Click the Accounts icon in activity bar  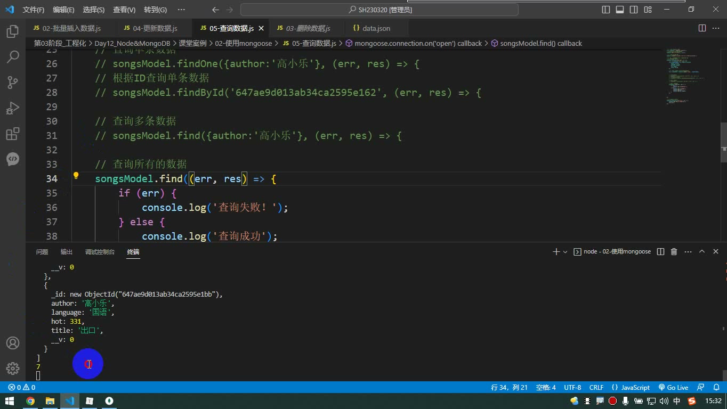point(12,343)
